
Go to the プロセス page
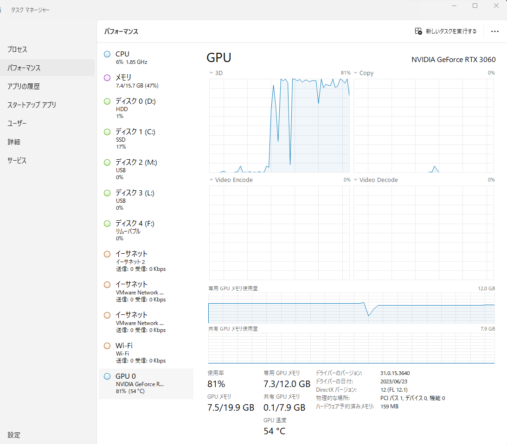pos(47,50)
